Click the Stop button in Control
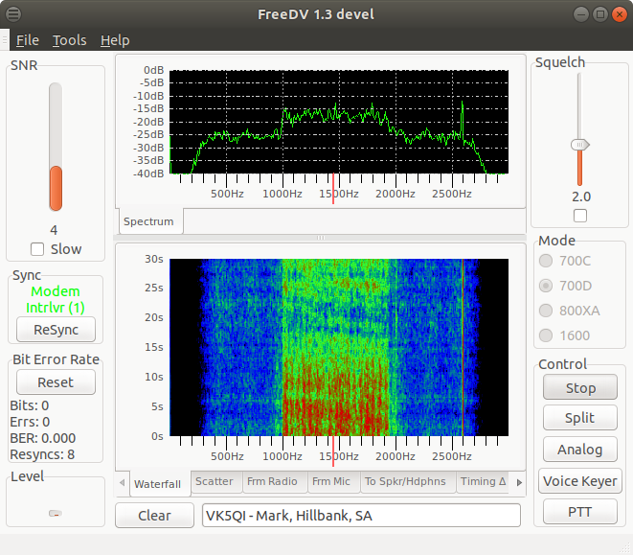 tap(580, 388)
